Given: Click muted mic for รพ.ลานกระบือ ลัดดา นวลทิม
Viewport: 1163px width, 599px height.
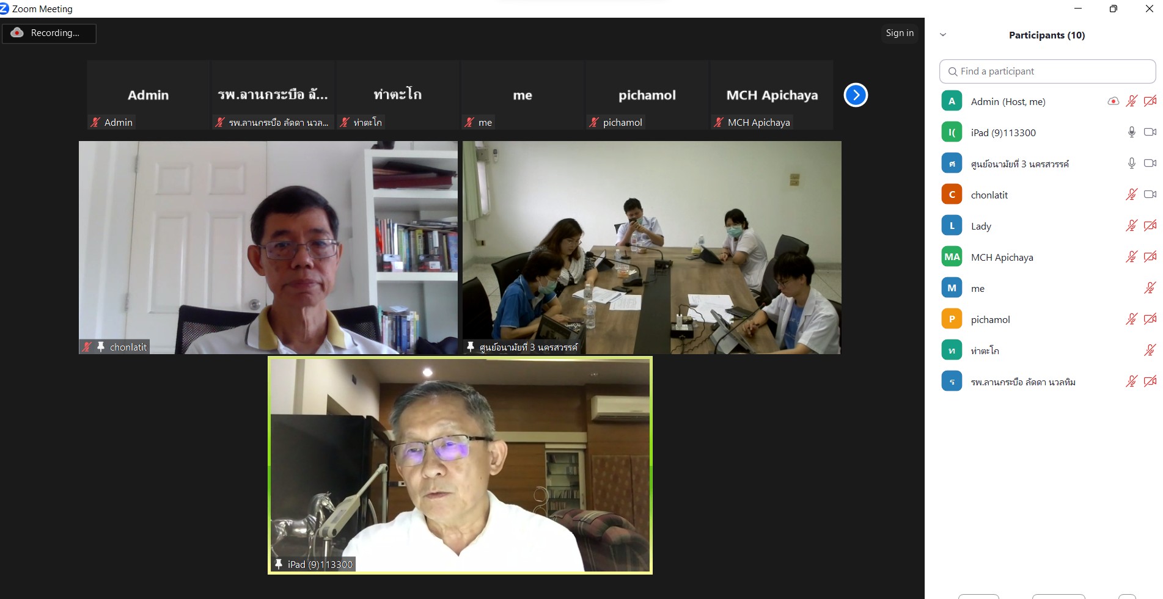Looking at the screenshot, I should (x=1131, y=382).
